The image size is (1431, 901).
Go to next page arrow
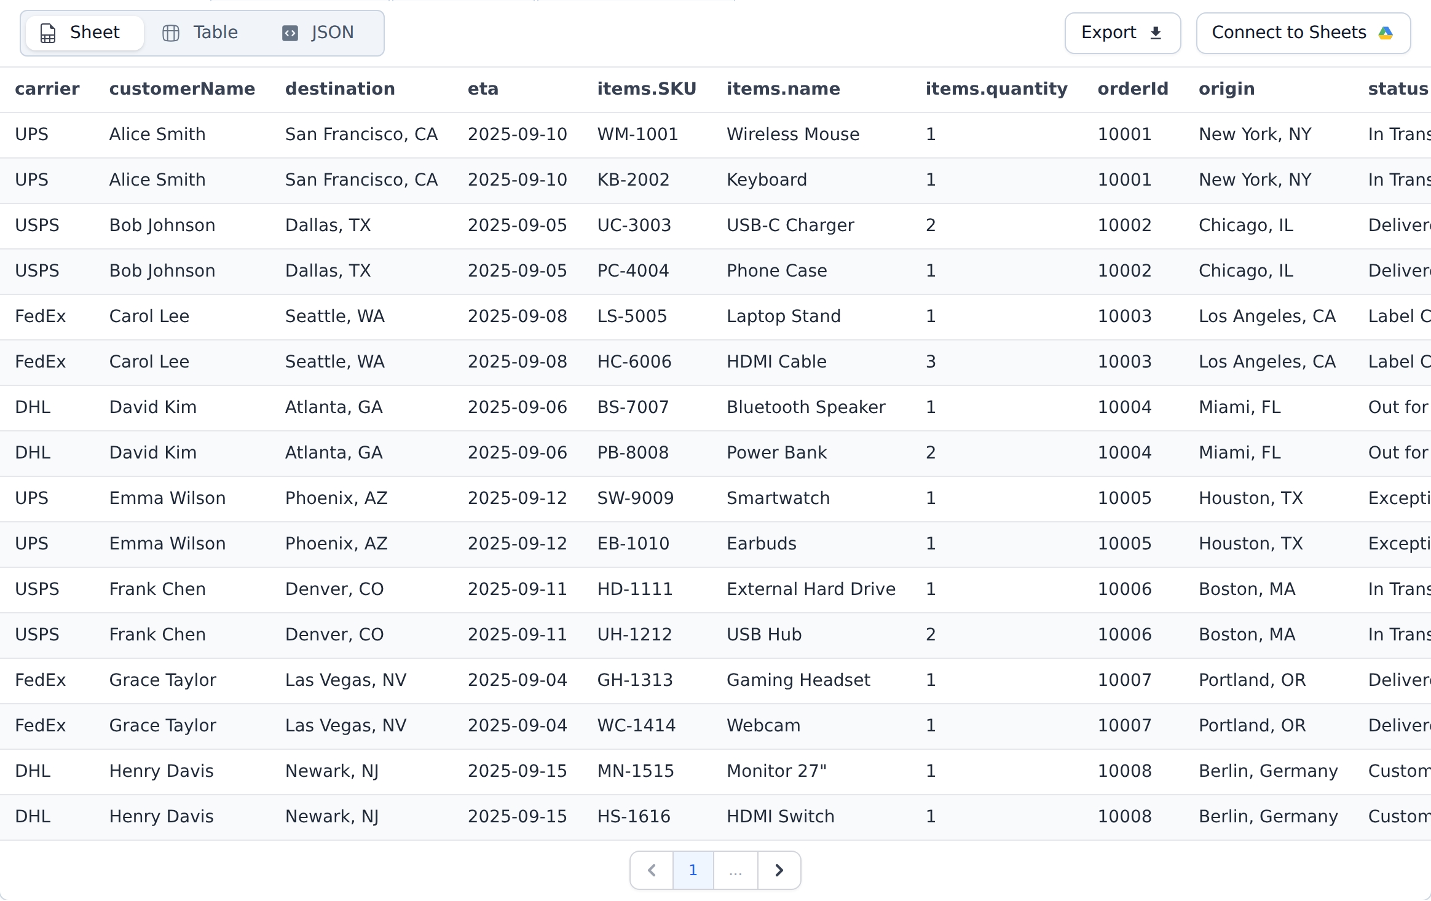(779, 870)
